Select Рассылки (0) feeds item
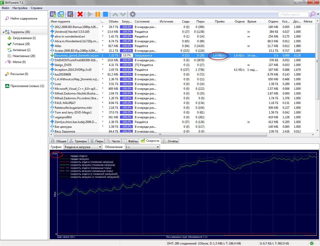 coord(19,74)
